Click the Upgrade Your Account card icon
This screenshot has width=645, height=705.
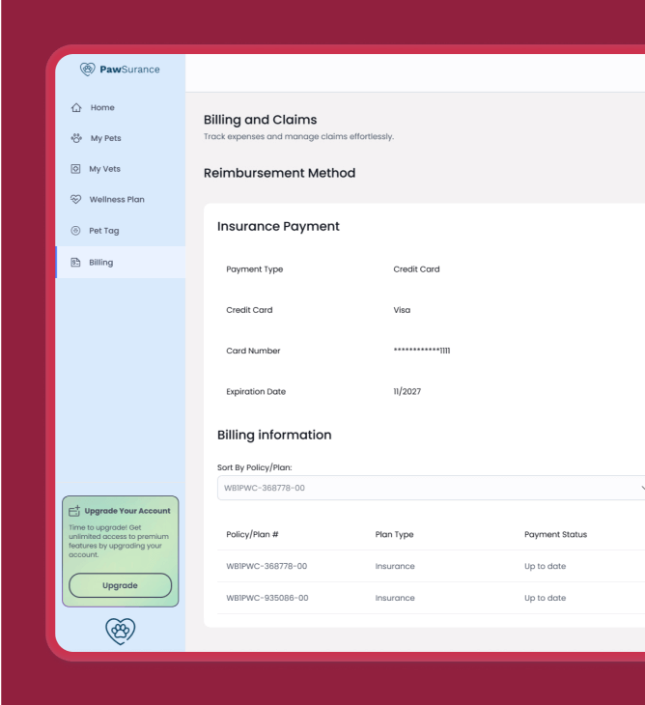[74, 511]
